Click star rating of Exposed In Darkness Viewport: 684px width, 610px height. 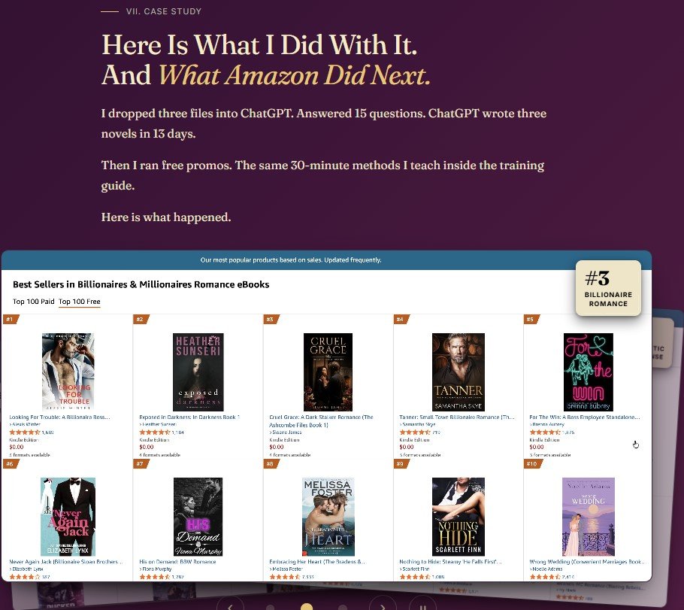pos(154,432)
